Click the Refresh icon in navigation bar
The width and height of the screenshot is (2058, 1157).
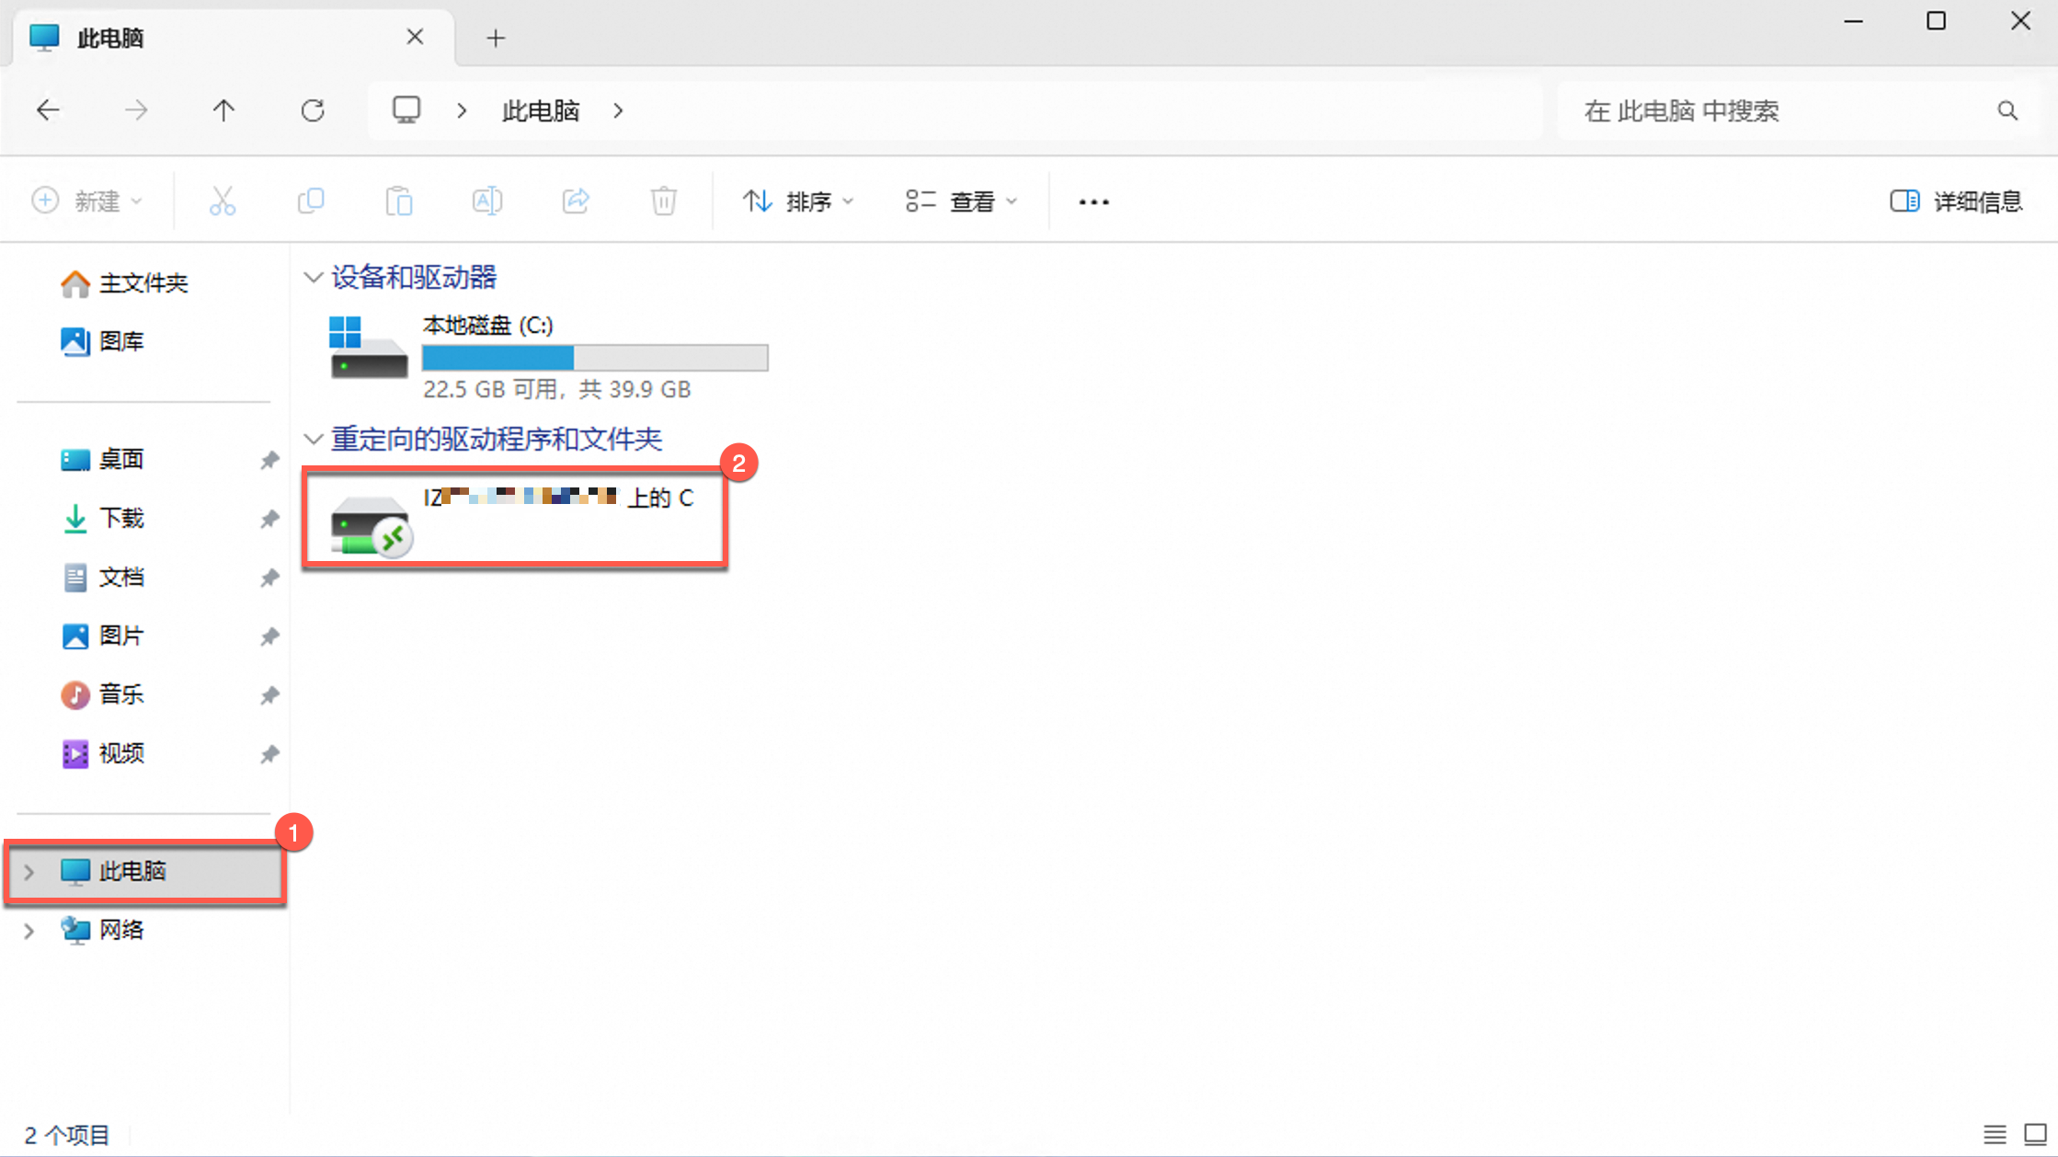click(313, 111)
